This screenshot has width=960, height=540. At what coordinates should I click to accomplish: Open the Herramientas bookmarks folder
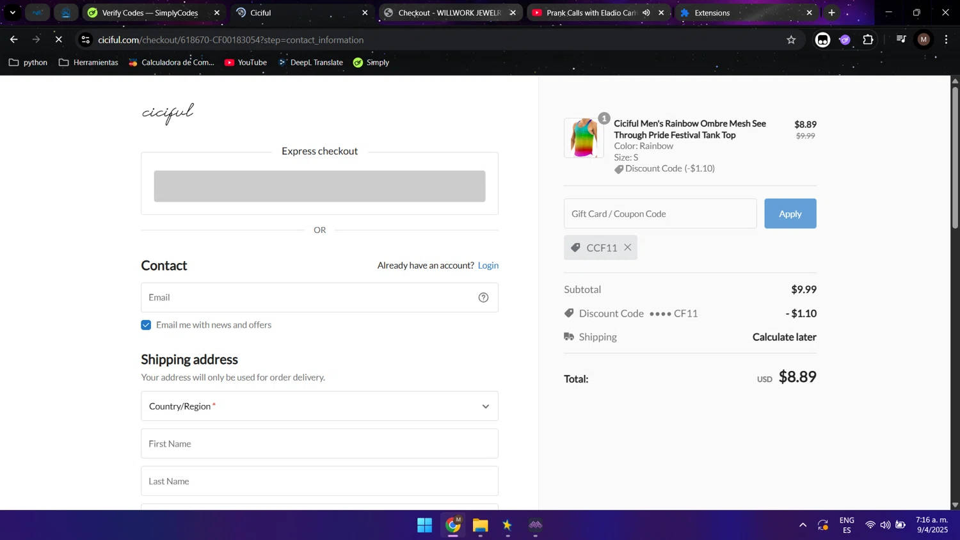click(x=88, y=62)
